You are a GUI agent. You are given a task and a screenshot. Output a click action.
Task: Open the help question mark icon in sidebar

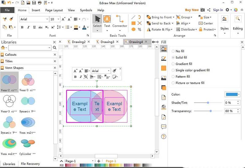(164, 137)
